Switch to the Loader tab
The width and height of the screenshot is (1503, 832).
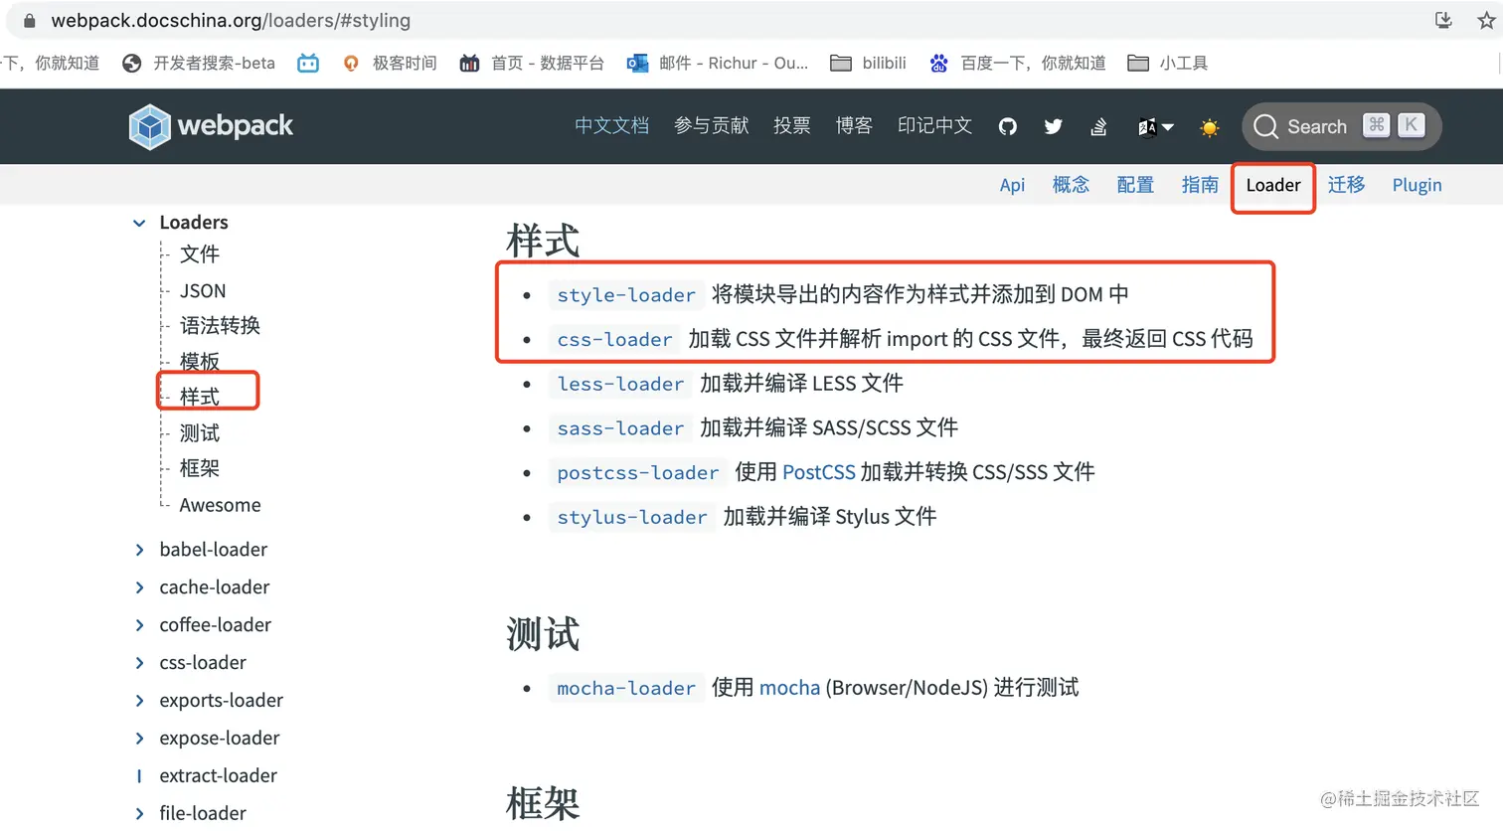tap(1273, 186)
